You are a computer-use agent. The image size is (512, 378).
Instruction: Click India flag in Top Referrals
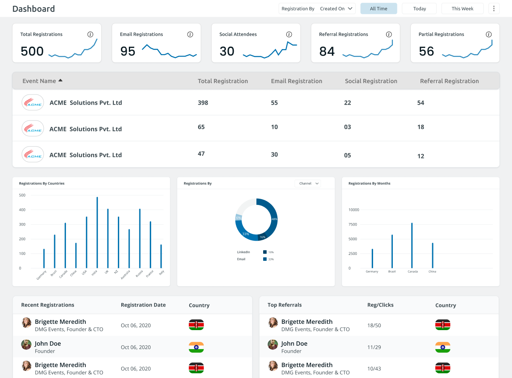coord(443,347)
